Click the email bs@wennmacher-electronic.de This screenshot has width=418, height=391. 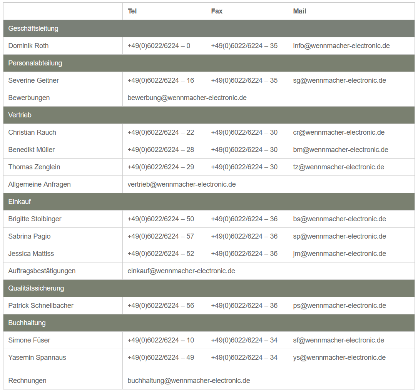(x=339, y=219)
